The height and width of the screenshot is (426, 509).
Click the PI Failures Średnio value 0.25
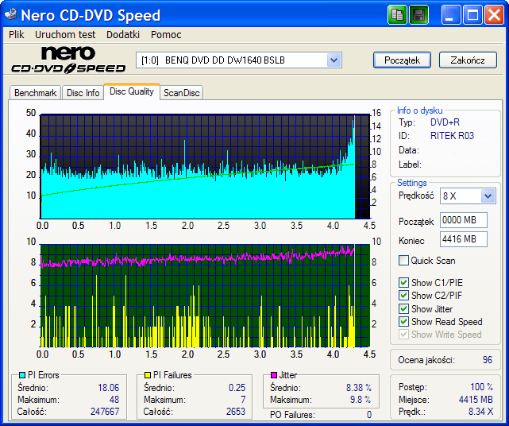(x=237, y=387)
